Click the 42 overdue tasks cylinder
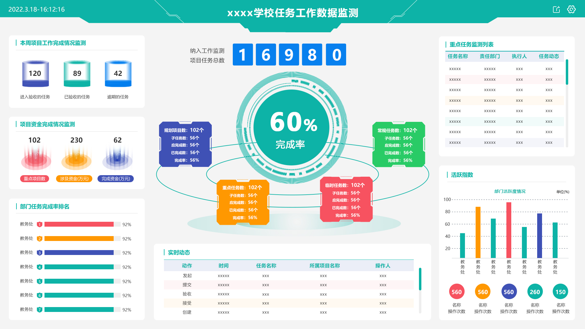This screenshot has width=585, height=329. [118, 74]
